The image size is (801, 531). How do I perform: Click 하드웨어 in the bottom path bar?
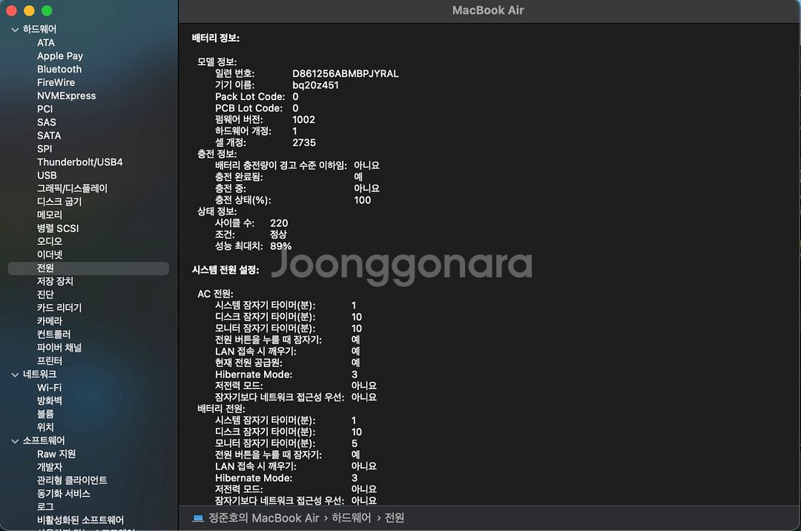(352, 518)
